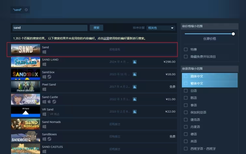
Task: Click the 搜索 search button
Action: coord(96,28)
